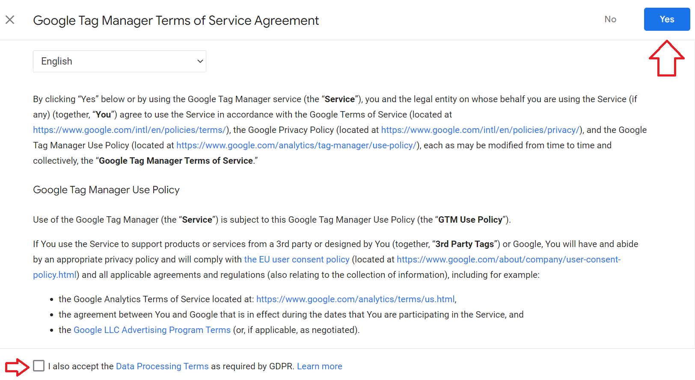Open the English language dropdown
Viewport: 695px width, 380px height.
tap(119, 61)
